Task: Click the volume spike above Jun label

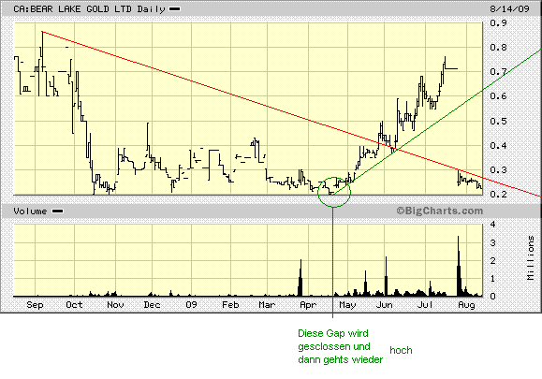Action: 386,276
